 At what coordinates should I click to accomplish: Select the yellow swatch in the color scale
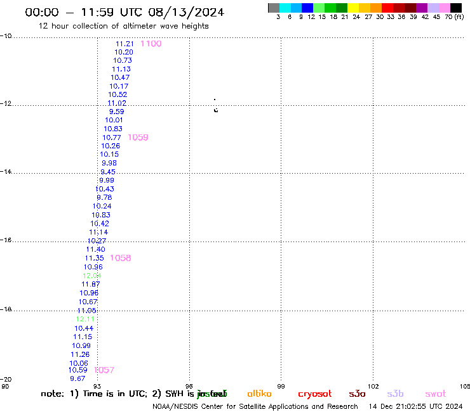click(353, 8)
